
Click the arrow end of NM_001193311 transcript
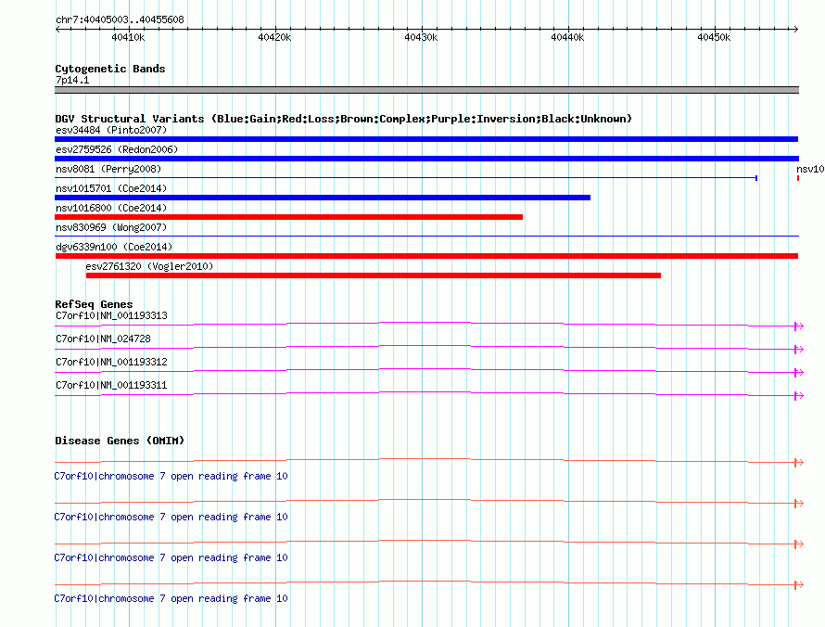point(799,396)
